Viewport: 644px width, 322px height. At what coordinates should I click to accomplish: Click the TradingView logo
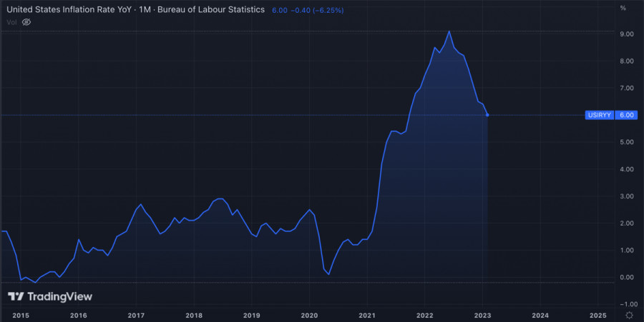50,296
